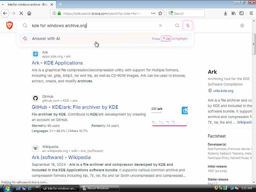Click the scrollbar down arrow
256x192 pixels.
click(254, 182)
